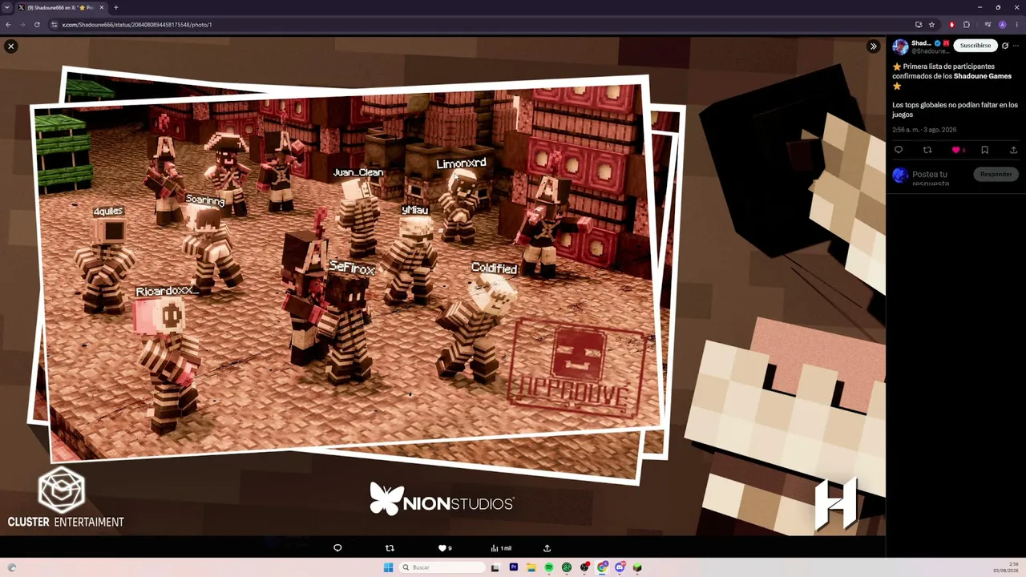Open Shadoune's profile avatar in the side panel
This screenshot has width=1026, height=577.
tap(900, 46)
